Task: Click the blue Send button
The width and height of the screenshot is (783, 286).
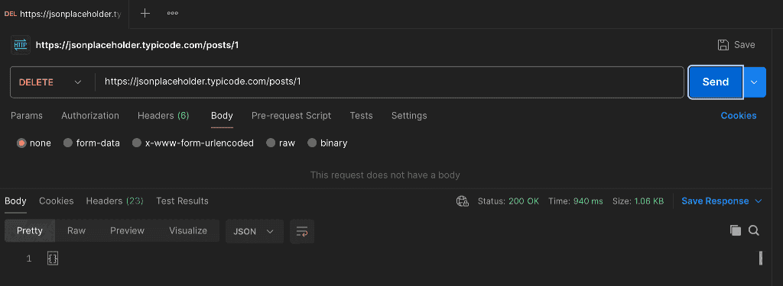Action: pyautogui.click(x=716, y=82)
